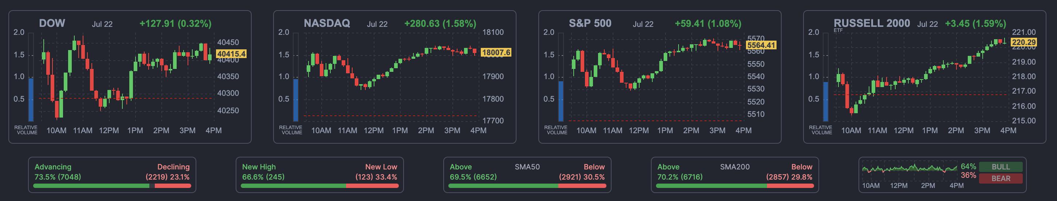This screenshot has width=1057, height=201.
Task: Click DOW RELATIVE VOLUME label
Action: point(26,130)
